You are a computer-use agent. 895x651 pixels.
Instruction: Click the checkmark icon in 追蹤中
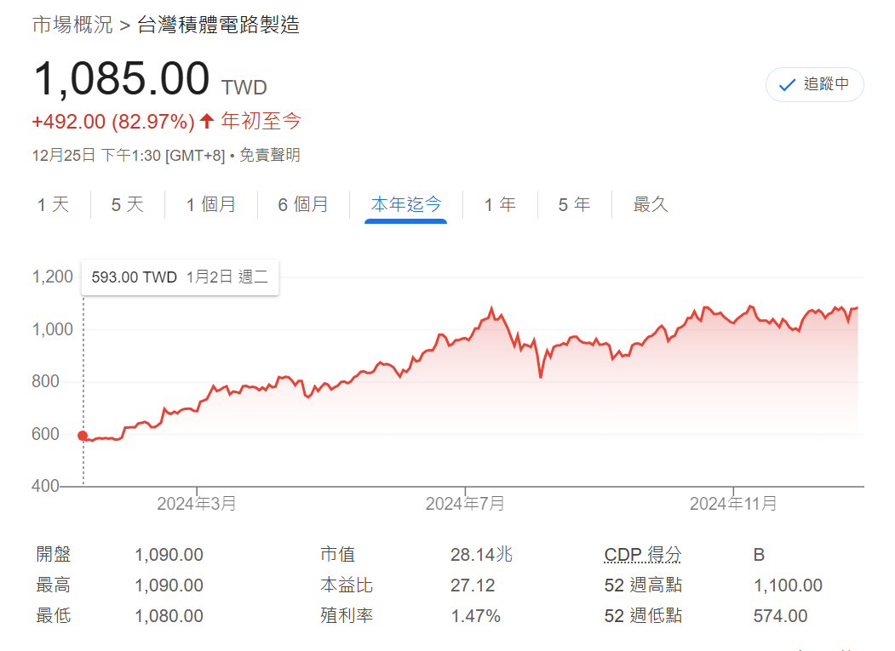click(787, 85)
